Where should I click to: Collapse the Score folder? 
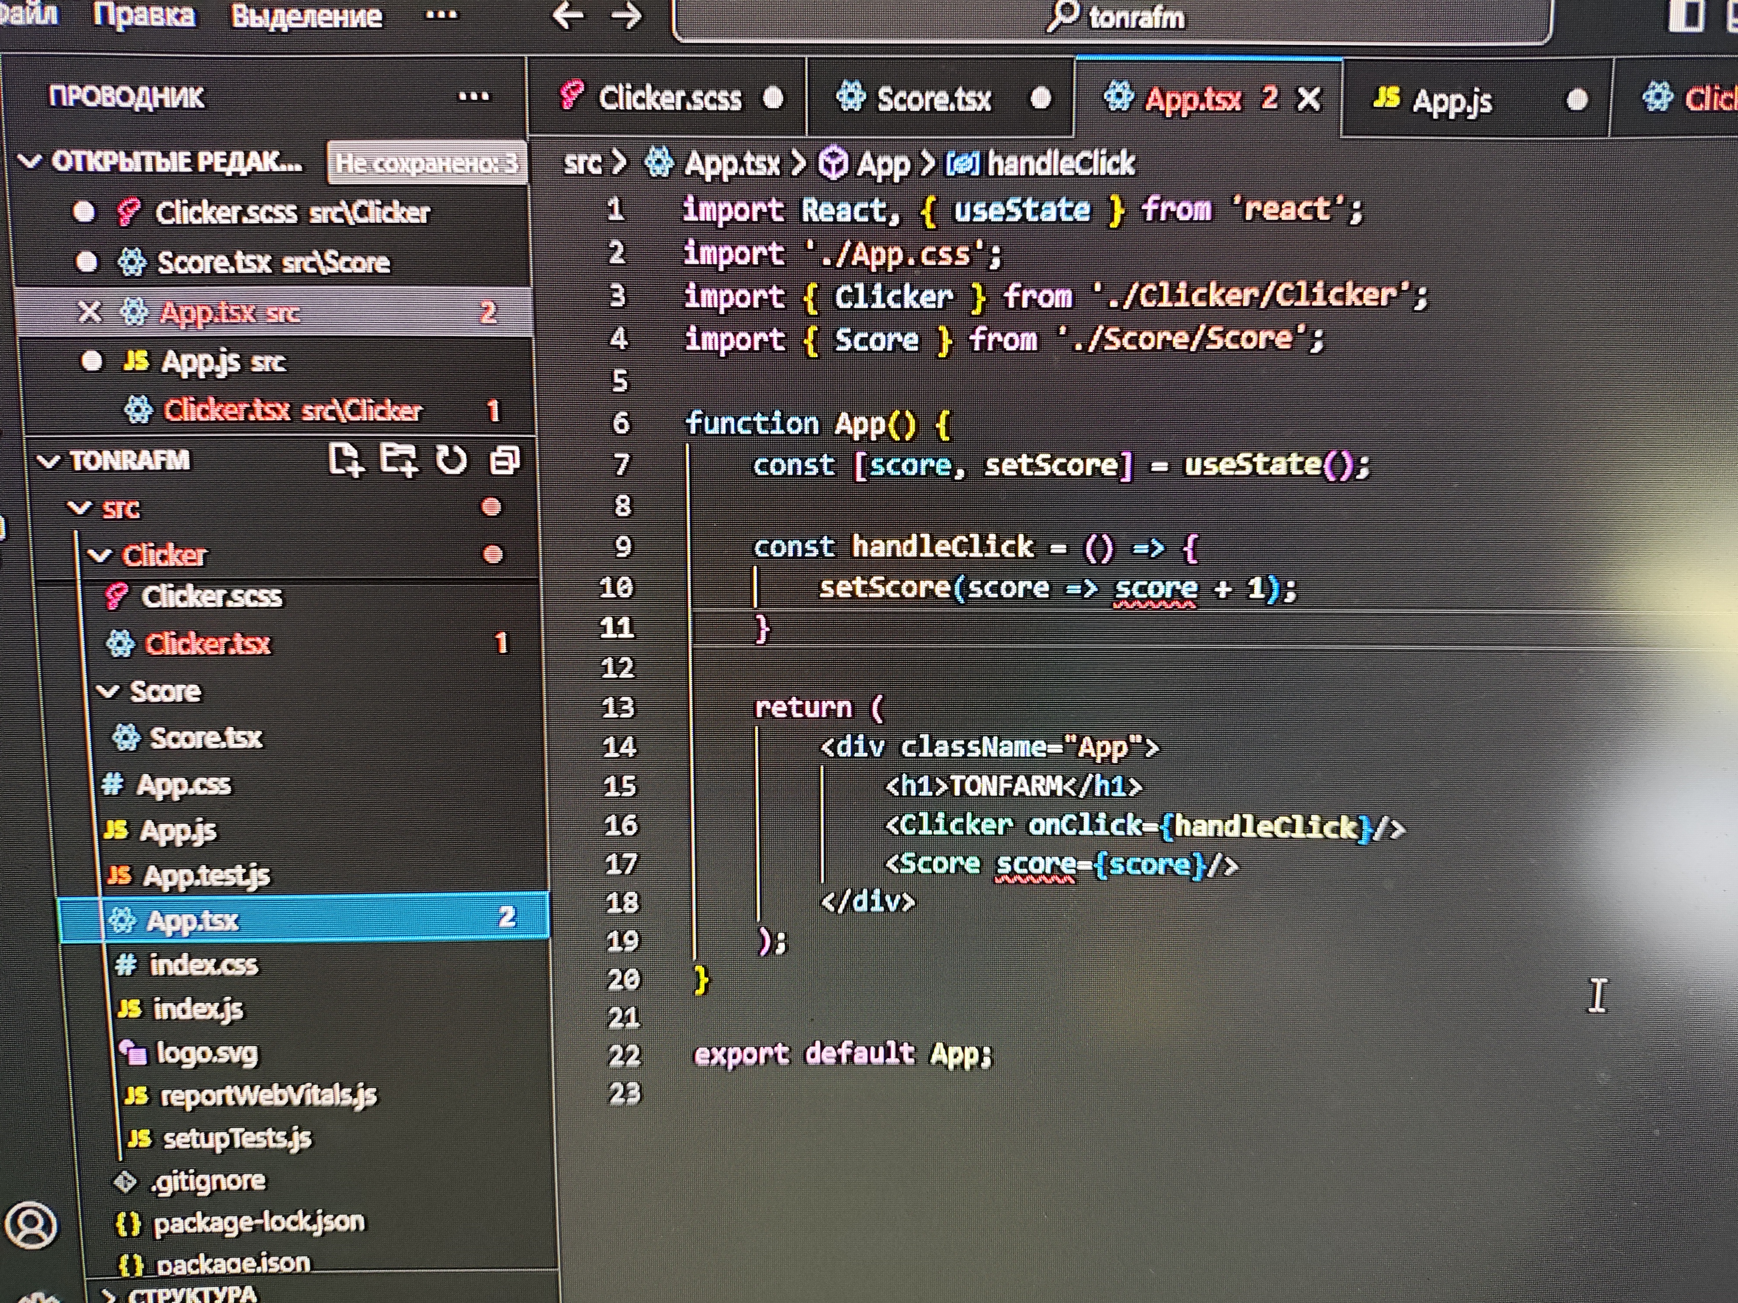(108, 691)
